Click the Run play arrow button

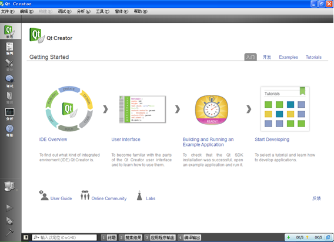pos(9,208)
